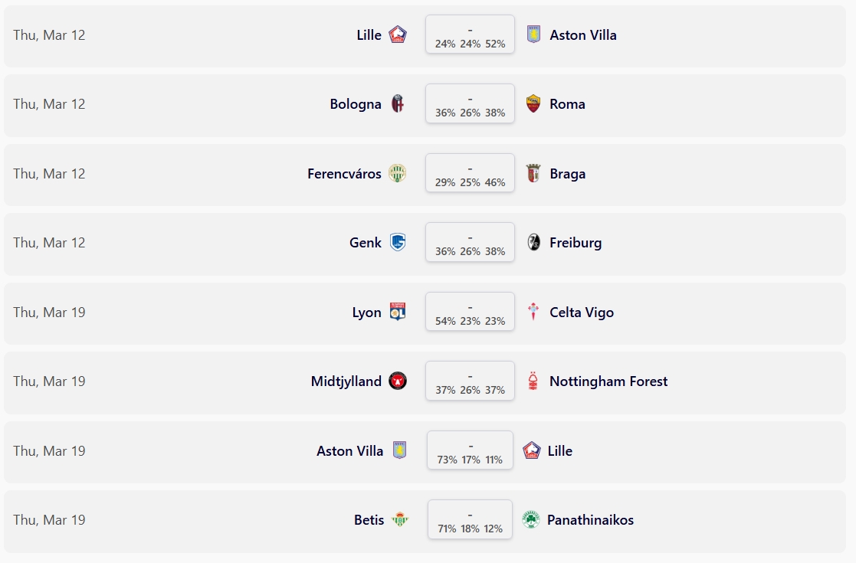Select the Nottingham Forest crest
This screenshot has height=563, width=856.
coord(534,381)
